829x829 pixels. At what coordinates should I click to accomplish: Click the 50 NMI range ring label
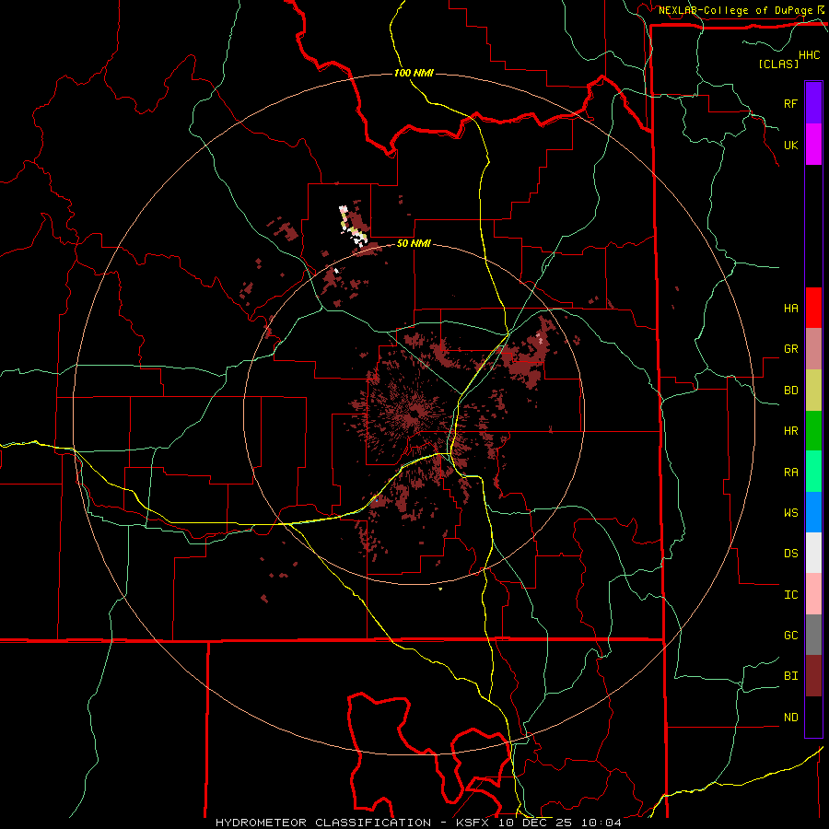point(414,243)
